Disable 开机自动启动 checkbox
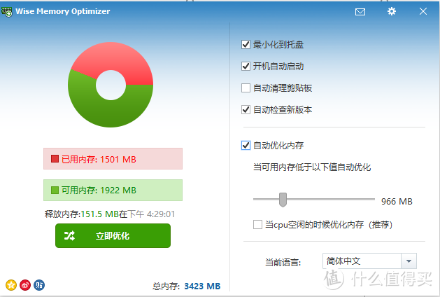The height and width of the screenshot is (297, 440). click(246, 67)
